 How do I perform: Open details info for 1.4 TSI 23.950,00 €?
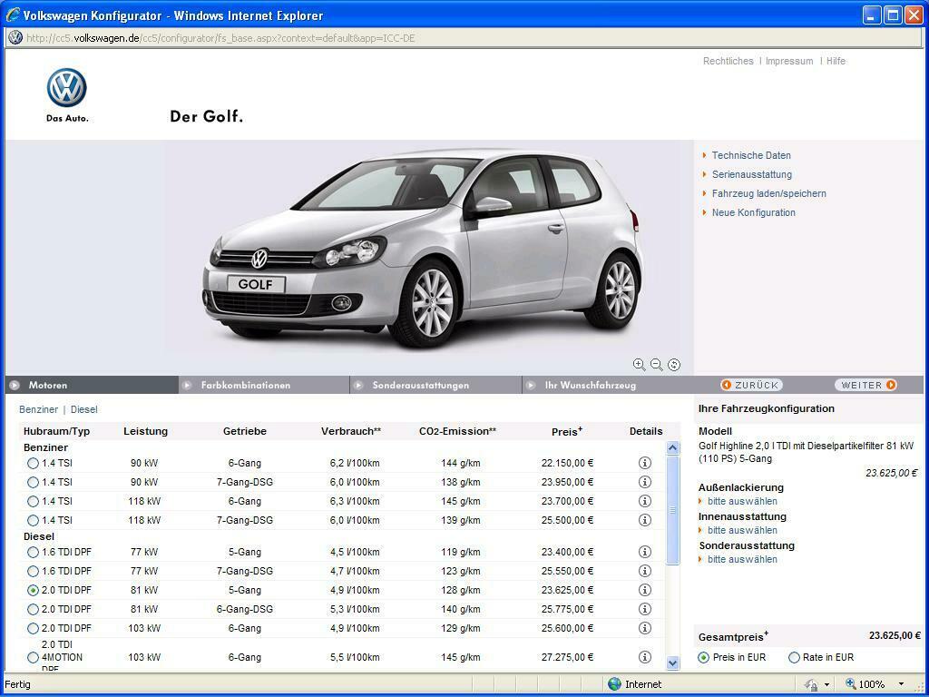point(645,482)
